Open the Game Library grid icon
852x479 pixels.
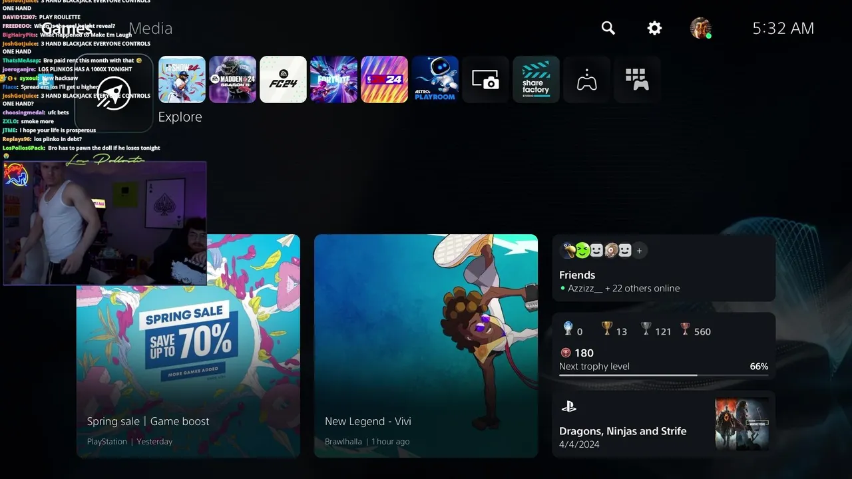pyautogui.click(x=637, y=79)
